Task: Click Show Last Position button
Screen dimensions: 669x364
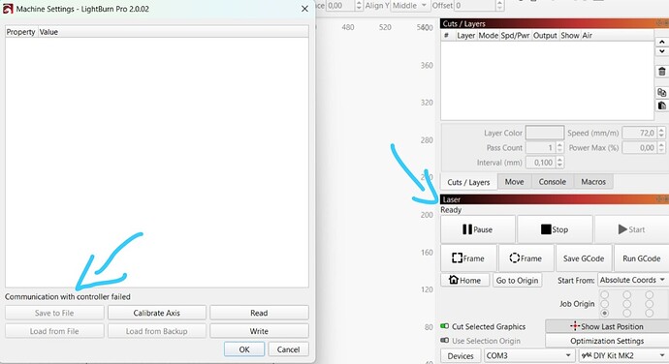Action: [607, 326]
